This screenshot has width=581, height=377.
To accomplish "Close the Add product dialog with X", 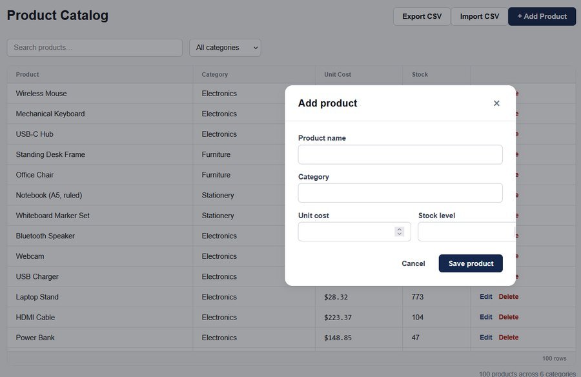I will pyautogui.click(x=496, y=103).
